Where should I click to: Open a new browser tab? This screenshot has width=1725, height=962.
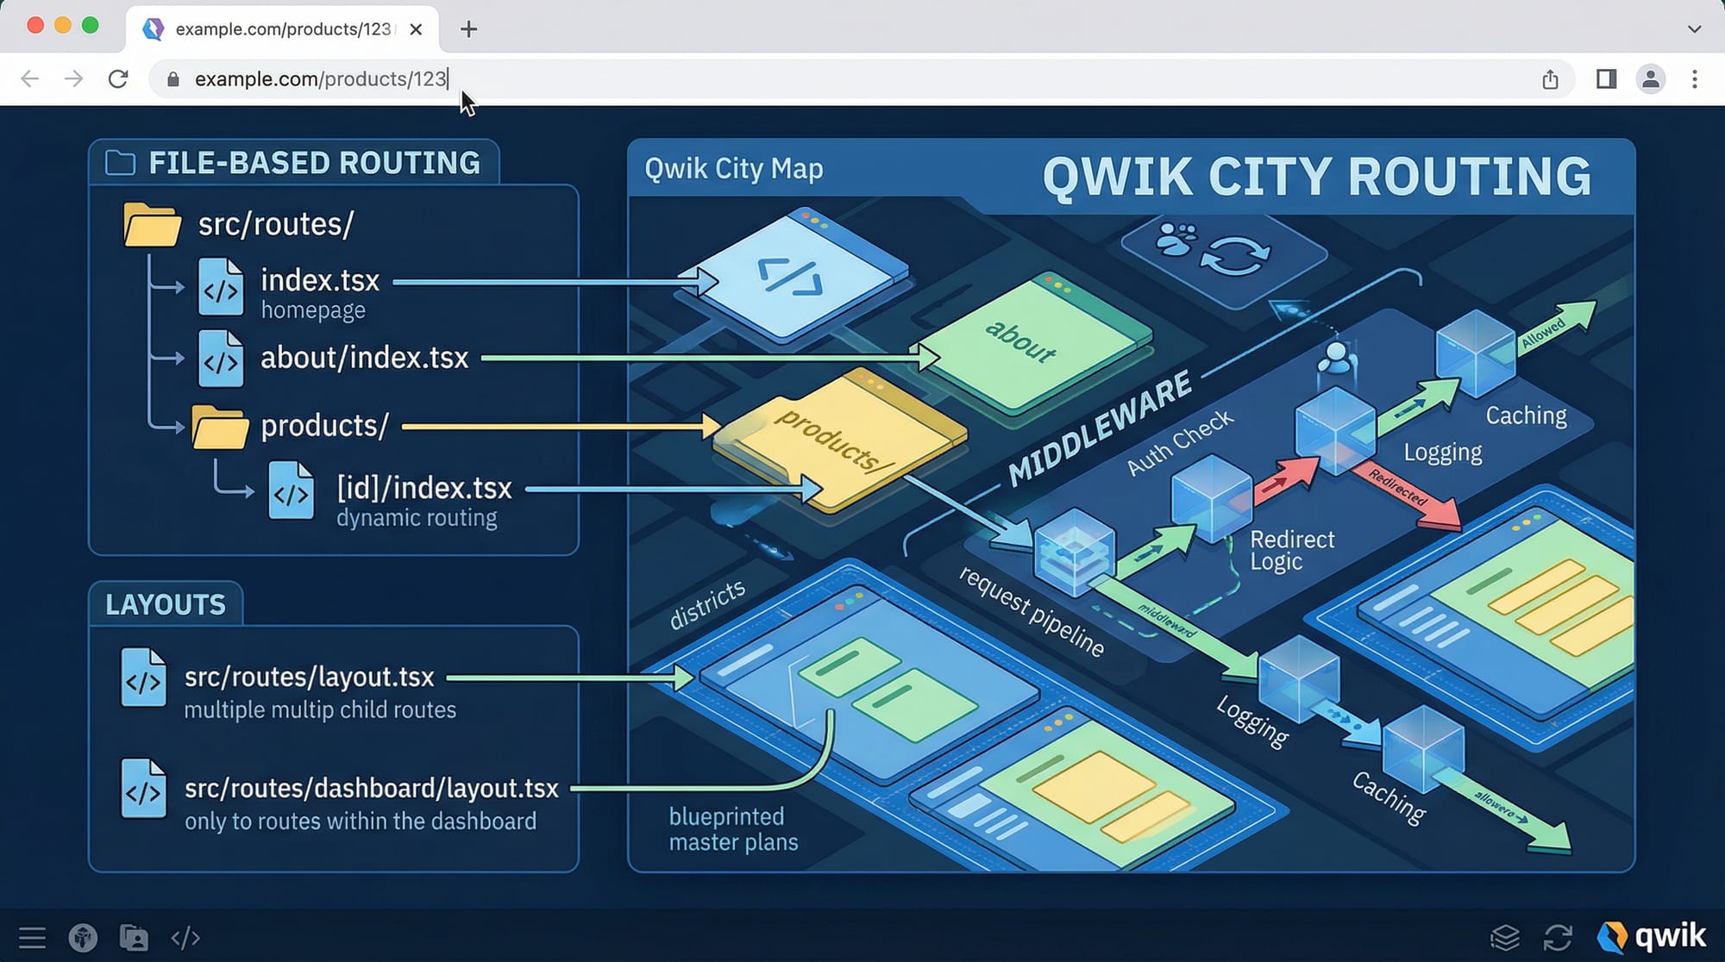point(468,29)
